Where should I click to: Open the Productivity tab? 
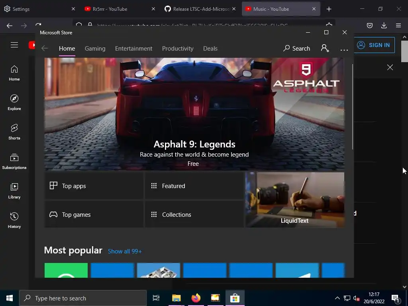click(178, 49)
